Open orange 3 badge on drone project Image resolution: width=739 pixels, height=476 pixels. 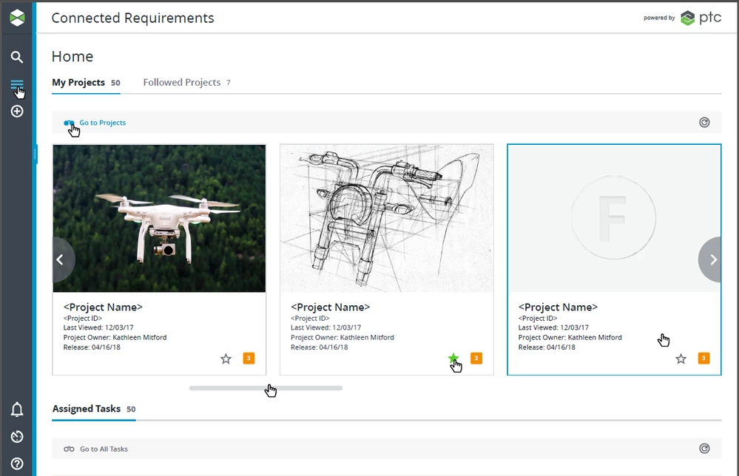click(249, 358)
